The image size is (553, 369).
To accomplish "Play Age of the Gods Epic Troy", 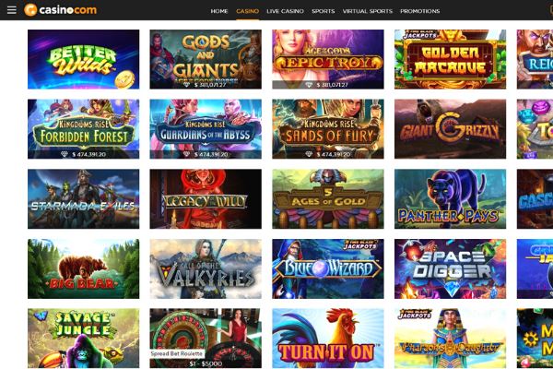I will pyautogui.click(x=327, y=59).
